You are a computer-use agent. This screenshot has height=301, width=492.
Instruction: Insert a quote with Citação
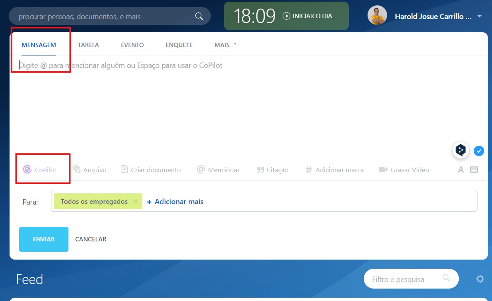[x=261, y=170]
